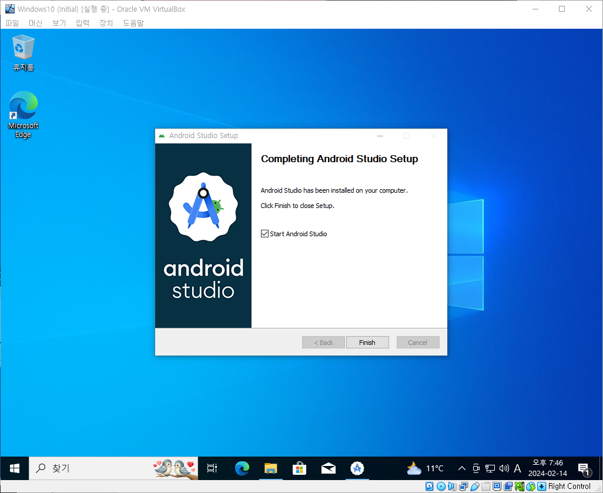
Task: Open Task View on the taskbar
Action: pos(212,468)
